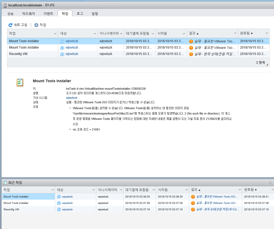Screen dimensions: 274x229
Task: Click warning icon in second Mount Tools Installer row
Action: (191, 48)
